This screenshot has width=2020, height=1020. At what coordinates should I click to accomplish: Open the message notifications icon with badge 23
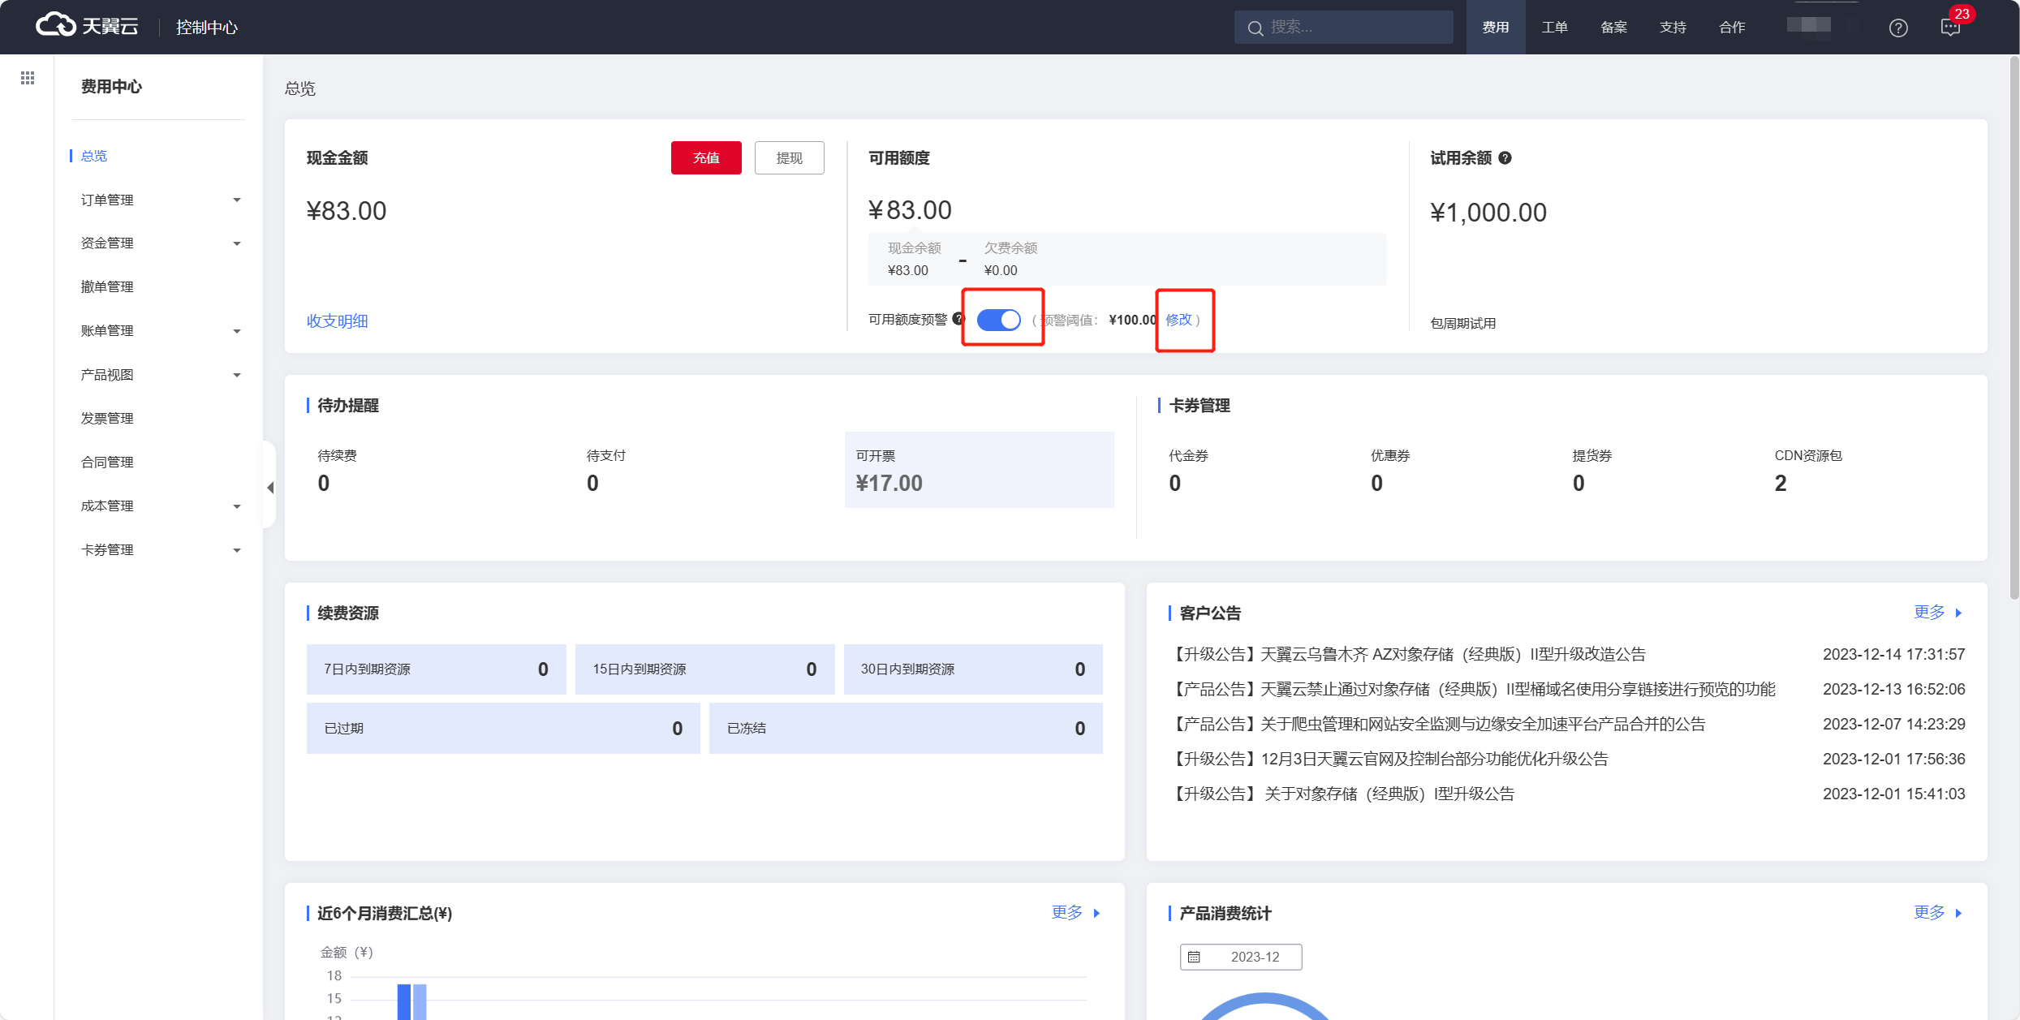point(1950,28)
